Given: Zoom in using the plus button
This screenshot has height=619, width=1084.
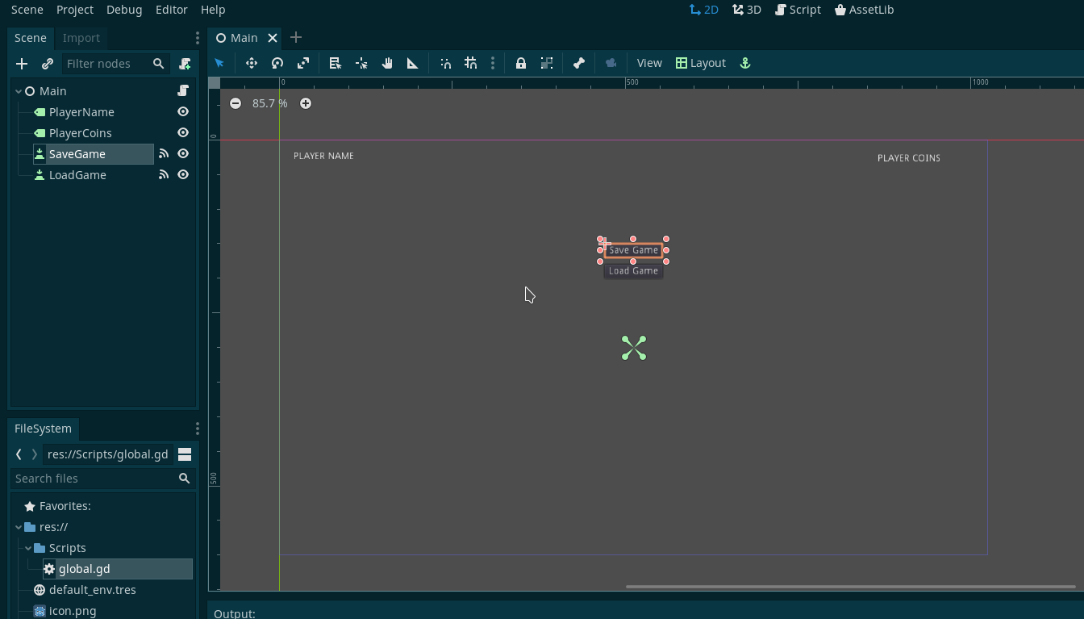Looking at the screenshot, I should coord(306,103).
